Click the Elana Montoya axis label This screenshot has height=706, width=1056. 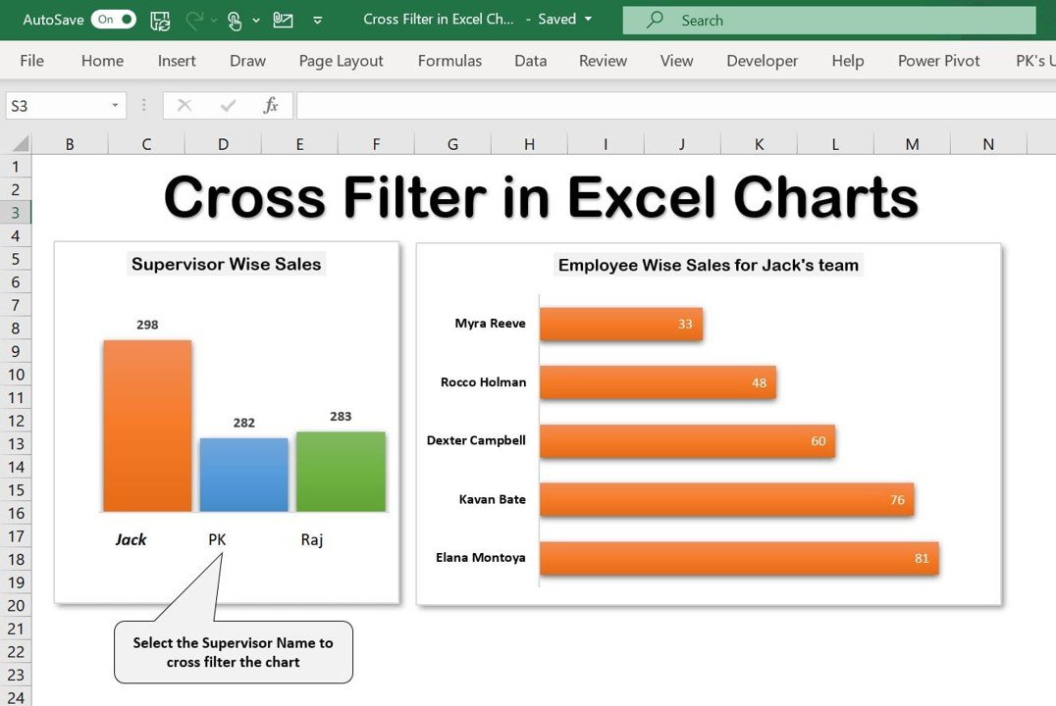(x=480, y=557)
